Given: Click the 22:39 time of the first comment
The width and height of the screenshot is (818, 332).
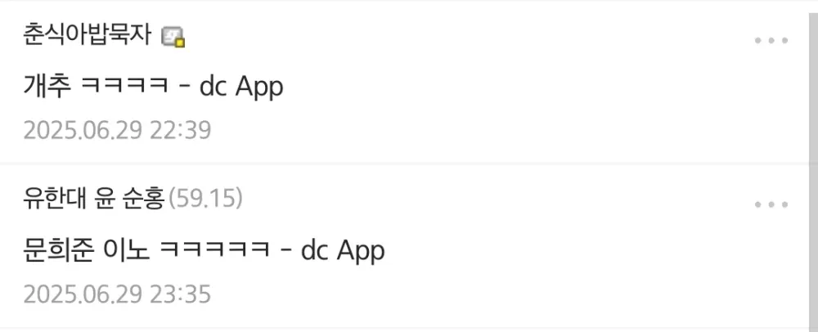Looking at the screenshot, I should point(181,130).
